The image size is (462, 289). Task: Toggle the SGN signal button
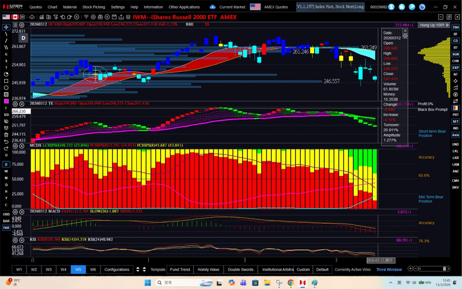pyautogui.click(x=455, y=54)
